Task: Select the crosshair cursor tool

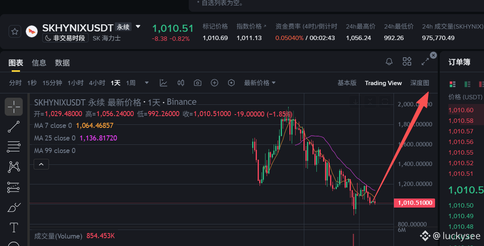Action: point(14,106)
